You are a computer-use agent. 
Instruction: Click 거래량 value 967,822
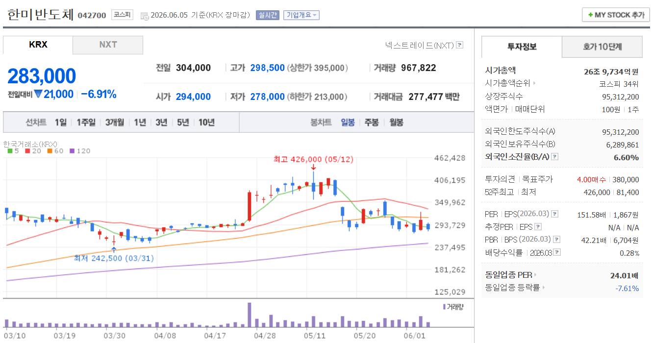[x=418, y=68]
